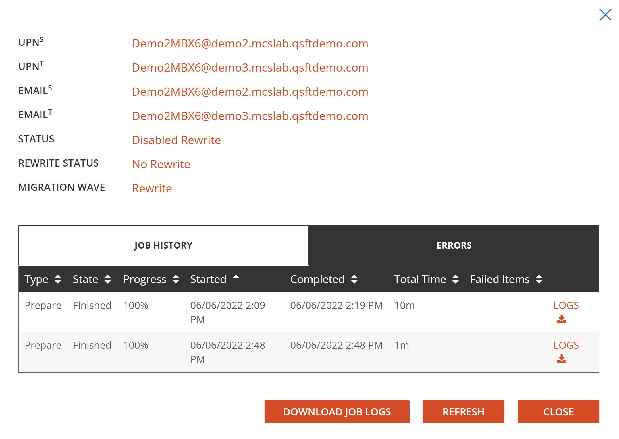This screenshot has width=619, height=439.
Task: Sort by Failed Items column arrows
Action: [539, 279]
